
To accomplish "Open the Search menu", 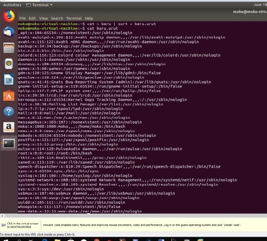I will tap(57, 18).
